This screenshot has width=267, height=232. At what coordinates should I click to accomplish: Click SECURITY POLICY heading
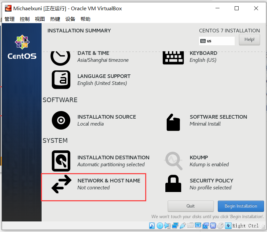click(212, 180)
